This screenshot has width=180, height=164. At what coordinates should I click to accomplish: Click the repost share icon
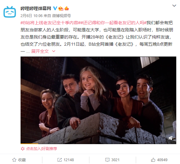click(x=59, y=160)
